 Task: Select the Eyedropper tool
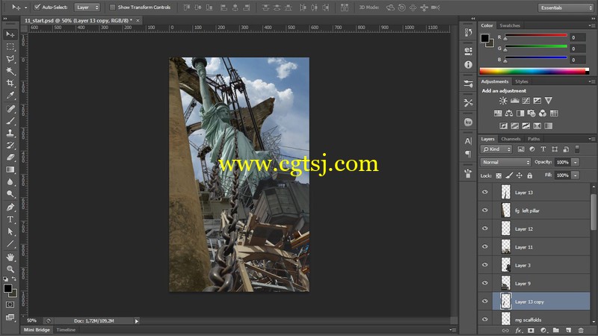(10, 96)
